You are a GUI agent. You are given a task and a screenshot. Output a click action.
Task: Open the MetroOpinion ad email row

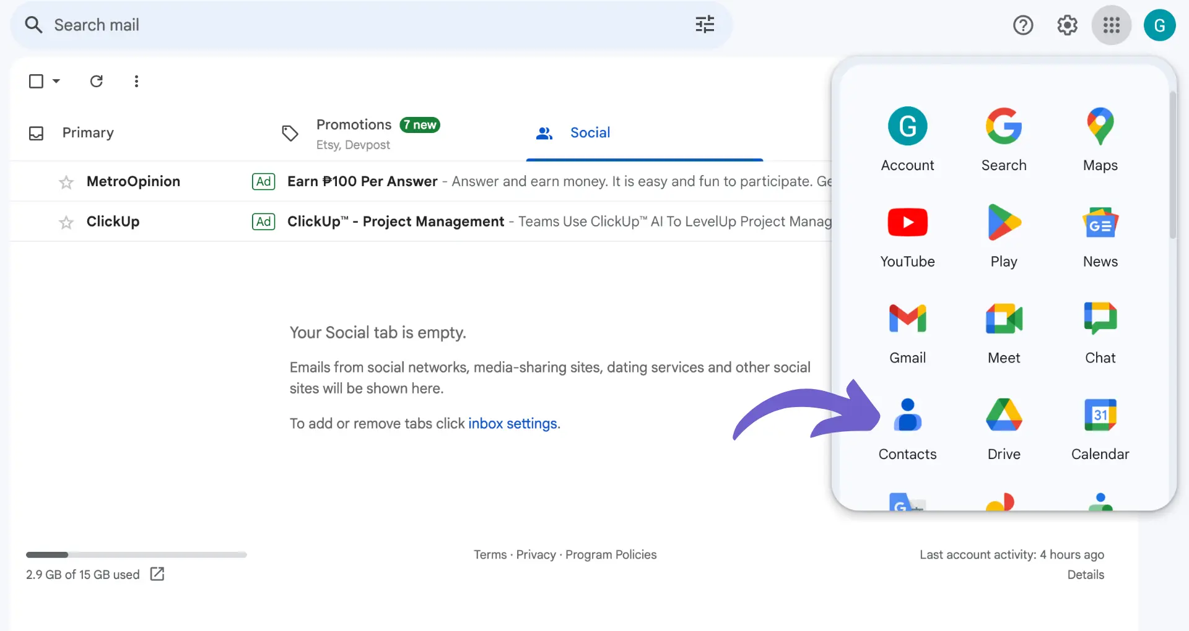(421, 181)
